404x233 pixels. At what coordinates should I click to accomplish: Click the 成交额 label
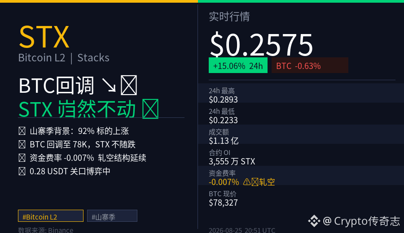point(219,132)
